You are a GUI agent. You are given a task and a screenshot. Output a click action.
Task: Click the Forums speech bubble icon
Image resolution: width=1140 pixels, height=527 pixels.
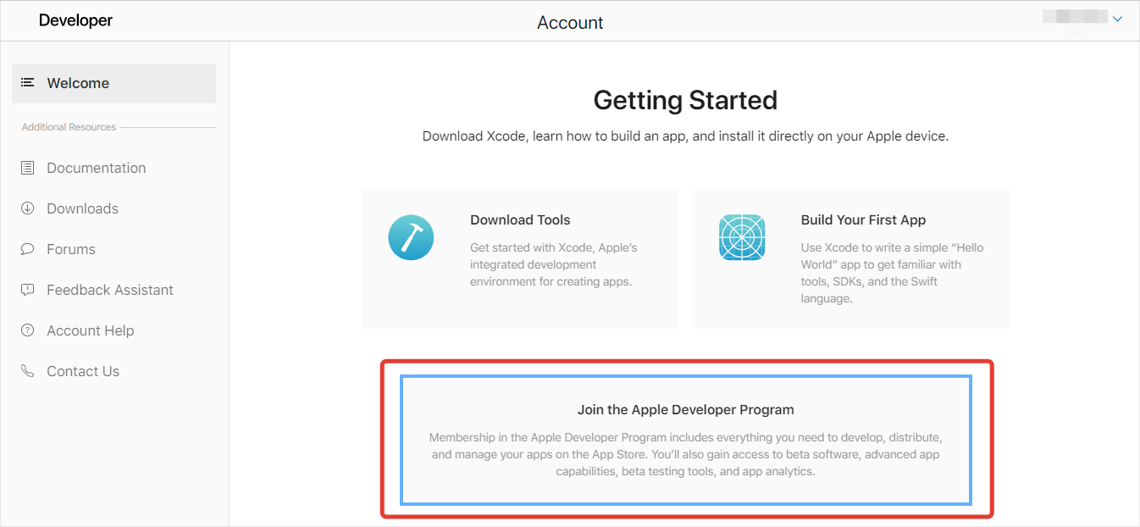[28, 249]
